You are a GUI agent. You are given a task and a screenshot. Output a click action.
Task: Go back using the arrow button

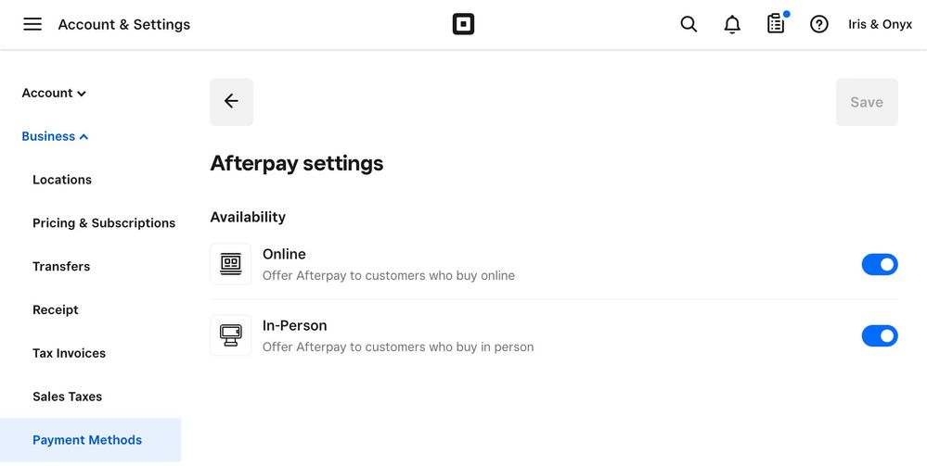point(231,102)
